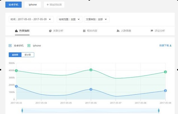Select the 趋势图 trend chart toggle
This screenshot has width=178, height=114.
pyautogui.click(x=15, y=55)
